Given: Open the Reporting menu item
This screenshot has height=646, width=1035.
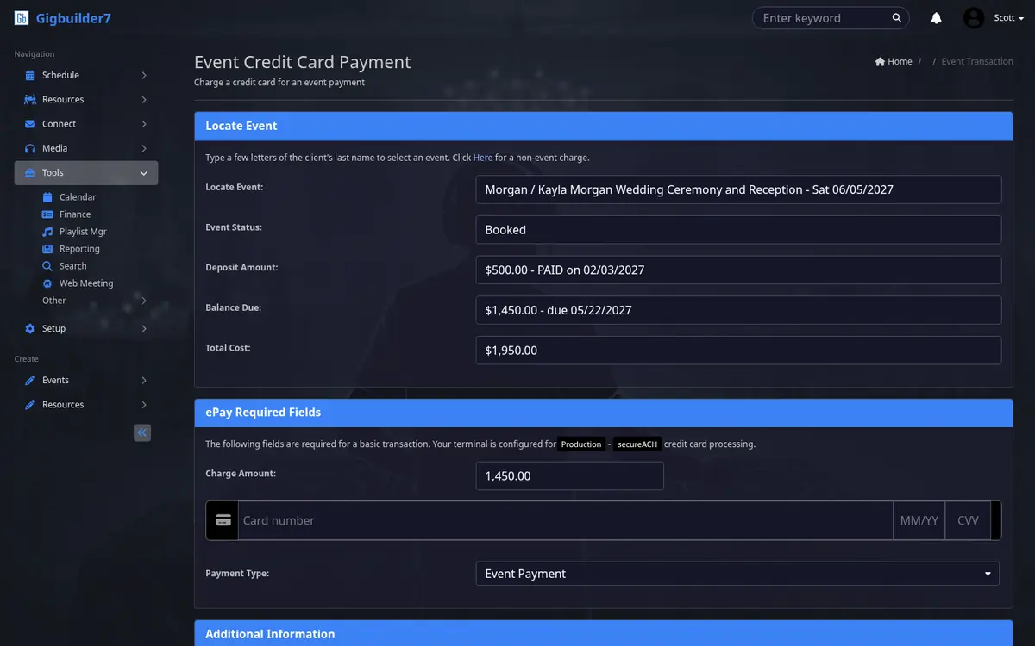Looking at the screenshot, I should click(x=79, y=249).
